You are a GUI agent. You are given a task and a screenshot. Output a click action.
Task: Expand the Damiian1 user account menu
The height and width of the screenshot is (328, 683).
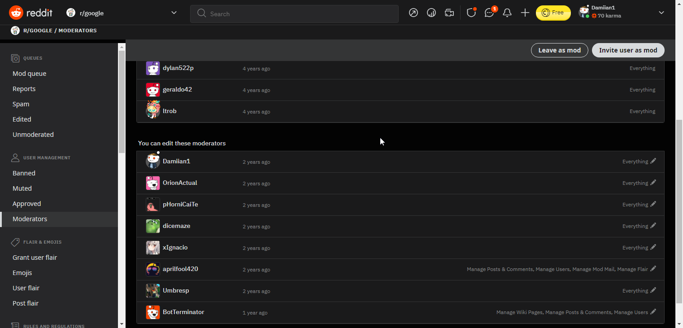(x=661, y=13)
